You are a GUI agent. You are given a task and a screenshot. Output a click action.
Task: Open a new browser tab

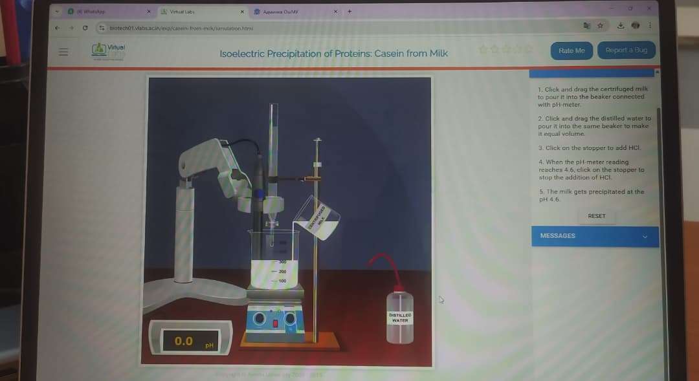[349, 11]
